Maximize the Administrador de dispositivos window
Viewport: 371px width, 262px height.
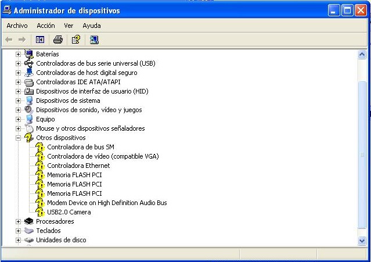pyautogui.click(x=347, y=10)
